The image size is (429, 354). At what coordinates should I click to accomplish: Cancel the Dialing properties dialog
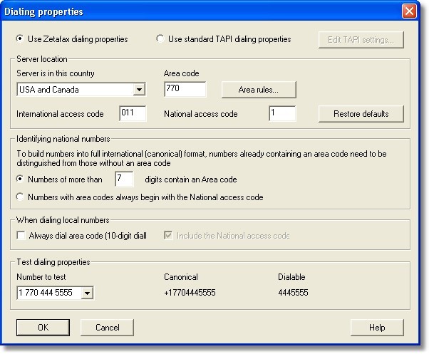click(x=107, y=328)
